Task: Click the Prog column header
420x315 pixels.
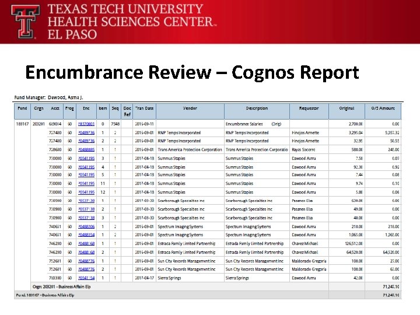Action: pyautogui.click(x=69, y=111)
